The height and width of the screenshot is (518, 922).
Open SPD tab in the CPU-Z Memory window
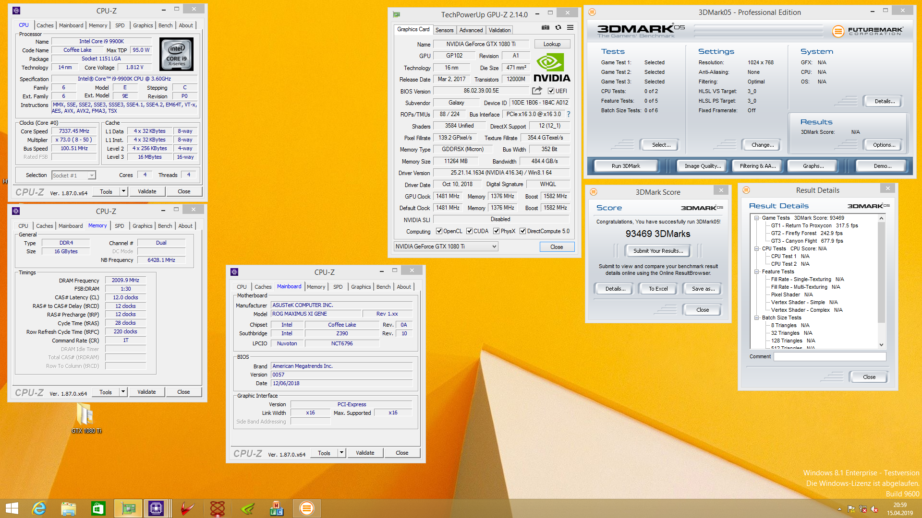[x=119, y=226]
